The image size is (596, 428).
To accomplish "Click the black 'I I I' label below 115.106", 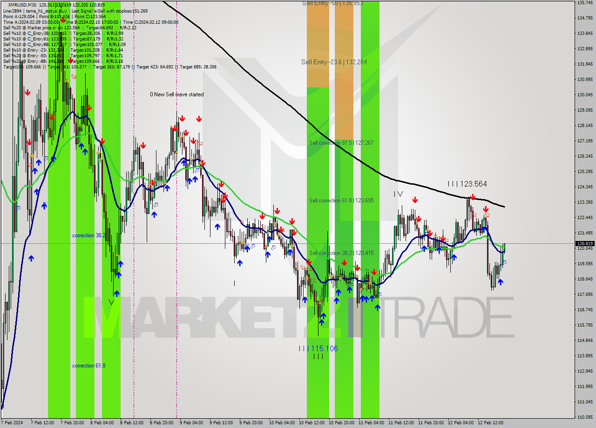I will click(x=318, y=356).
